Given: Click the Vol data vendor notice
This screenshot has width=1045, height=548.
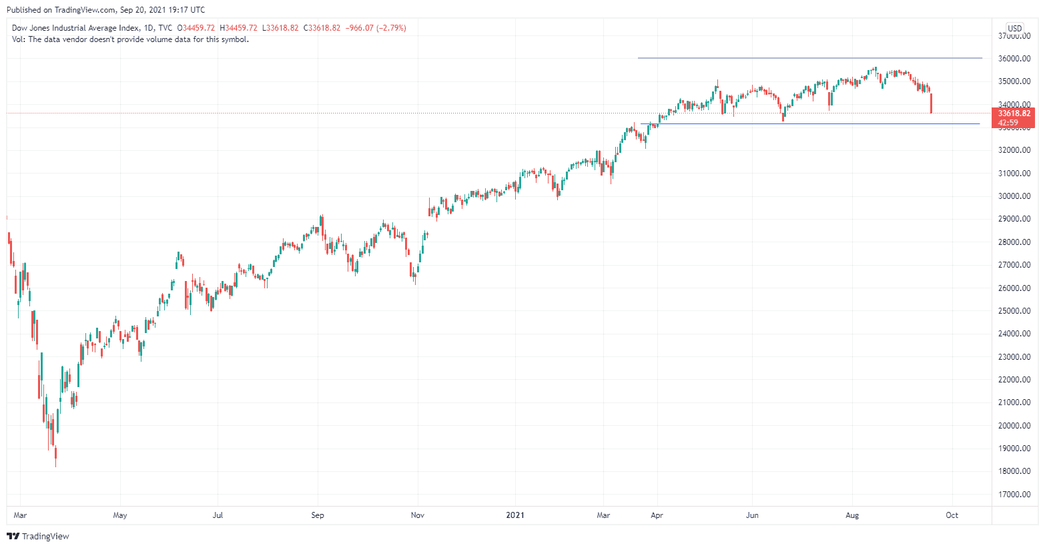Looking at the screenshot, I should [130, 39].
